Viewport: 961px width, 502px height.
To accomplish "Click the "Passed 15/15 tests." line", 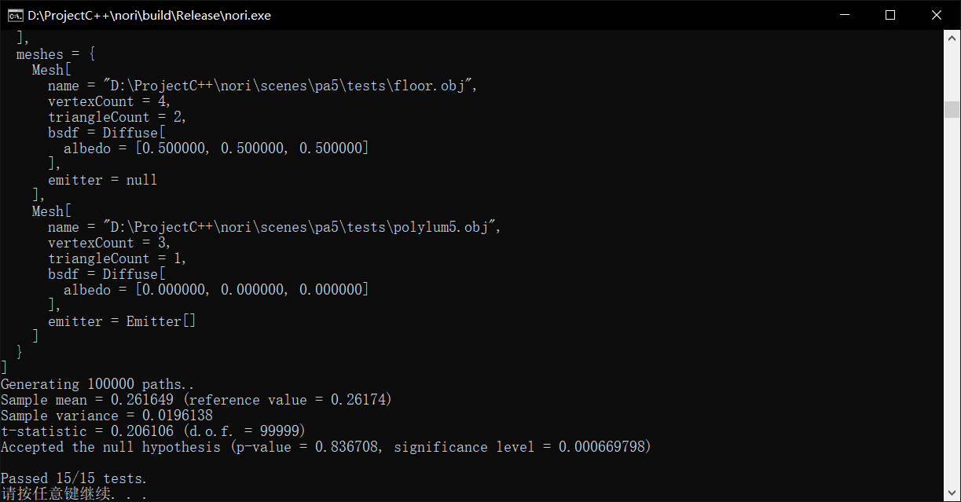I will (x=74, y=478).
